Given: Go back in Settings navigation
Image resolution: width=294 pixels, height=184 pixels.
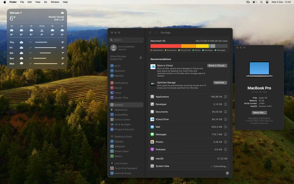Looking at the screenshot, I should [x=150, y=32].
